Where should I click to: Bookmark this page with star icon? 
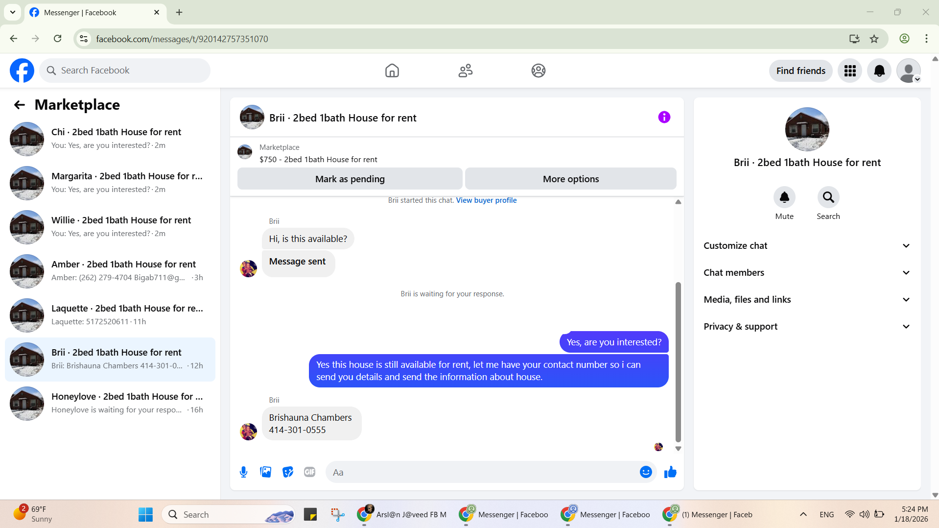coord(874,39)
